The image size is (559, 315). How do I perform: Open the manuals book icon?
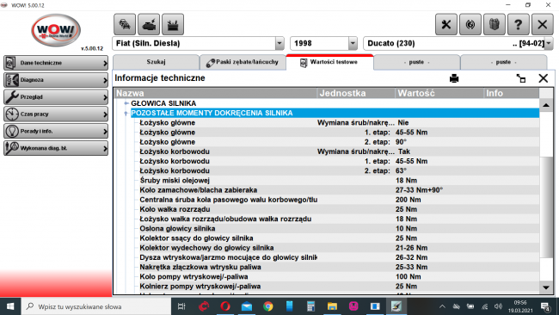[494, 24]
